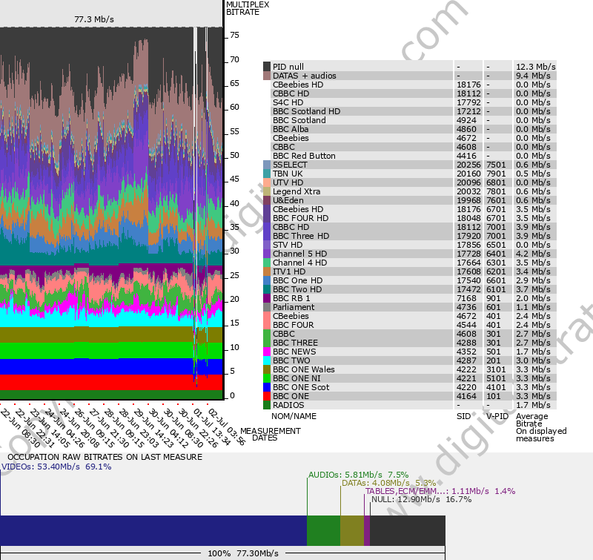Click the SID column header
The width and height of the screenshot is (593, 560).
[x=463, y=416]
